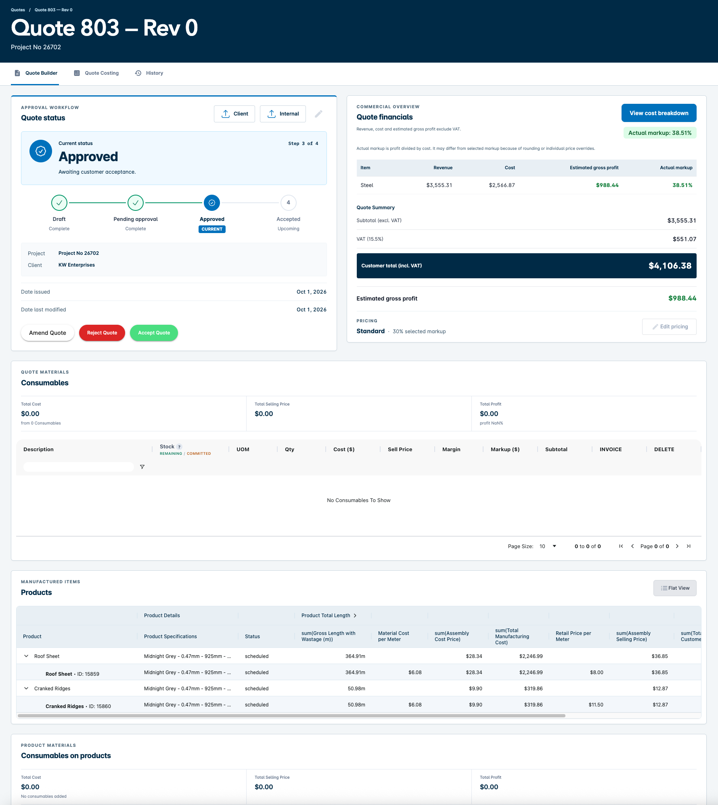The image size is (718, 805).
Task: Click the CURRENT badge under Approved
Action: 212,229
